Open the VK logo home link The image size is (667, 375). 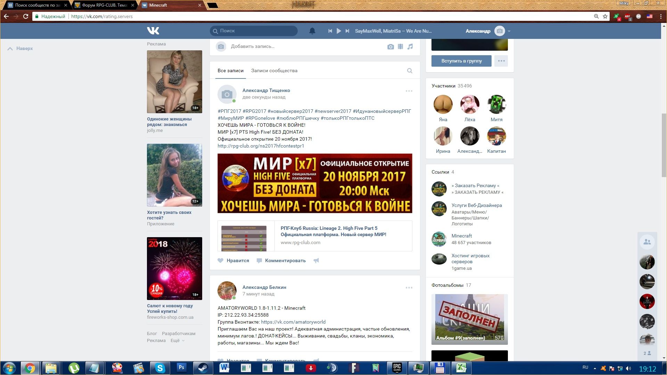[153, 31]
